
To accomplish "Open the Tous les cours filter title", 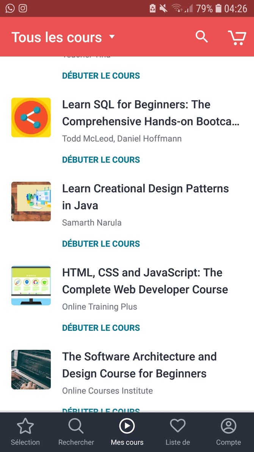I will (56, 38).
